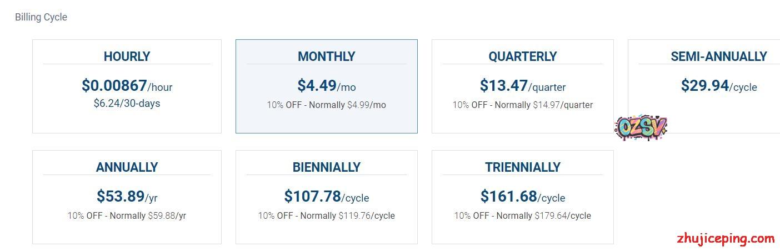780x252 pixels.
Task: Choose the Biennially billing cycle option
Action: [x=326, y=197]
